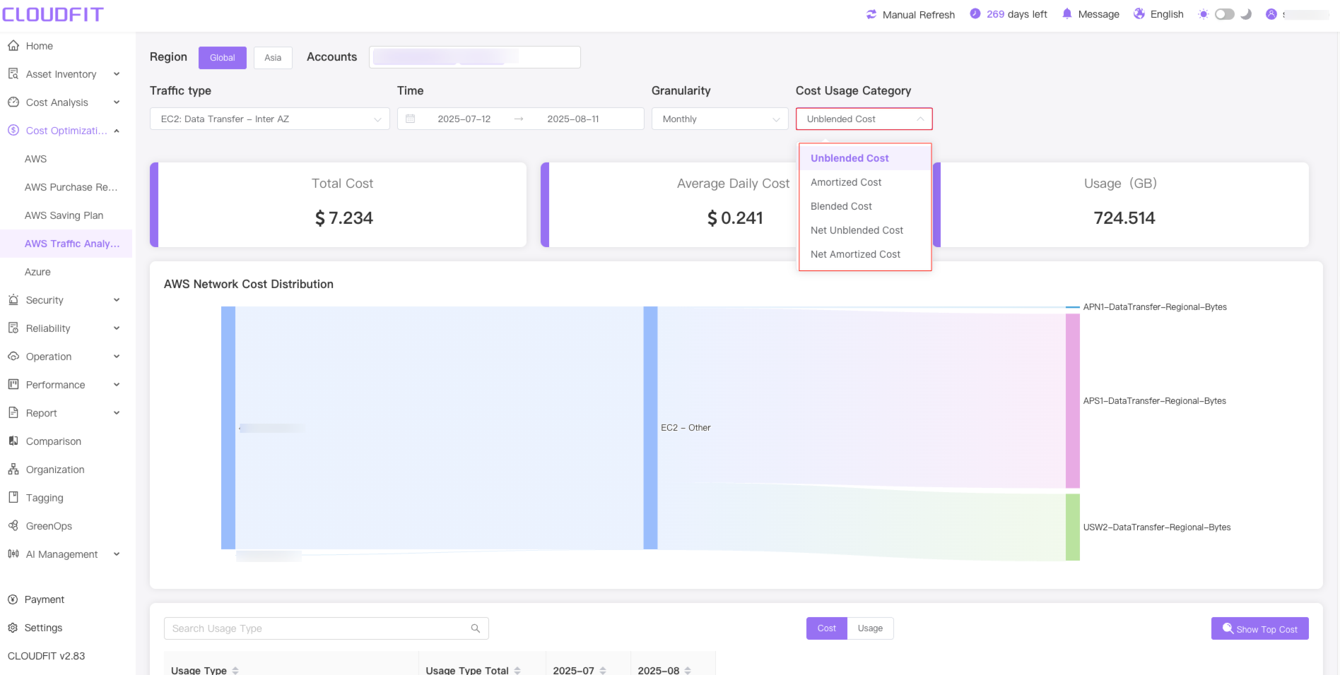This screenshot has height=675, width=1340.
Task: Expand the AI Management menu
Action: pos(117,554)
